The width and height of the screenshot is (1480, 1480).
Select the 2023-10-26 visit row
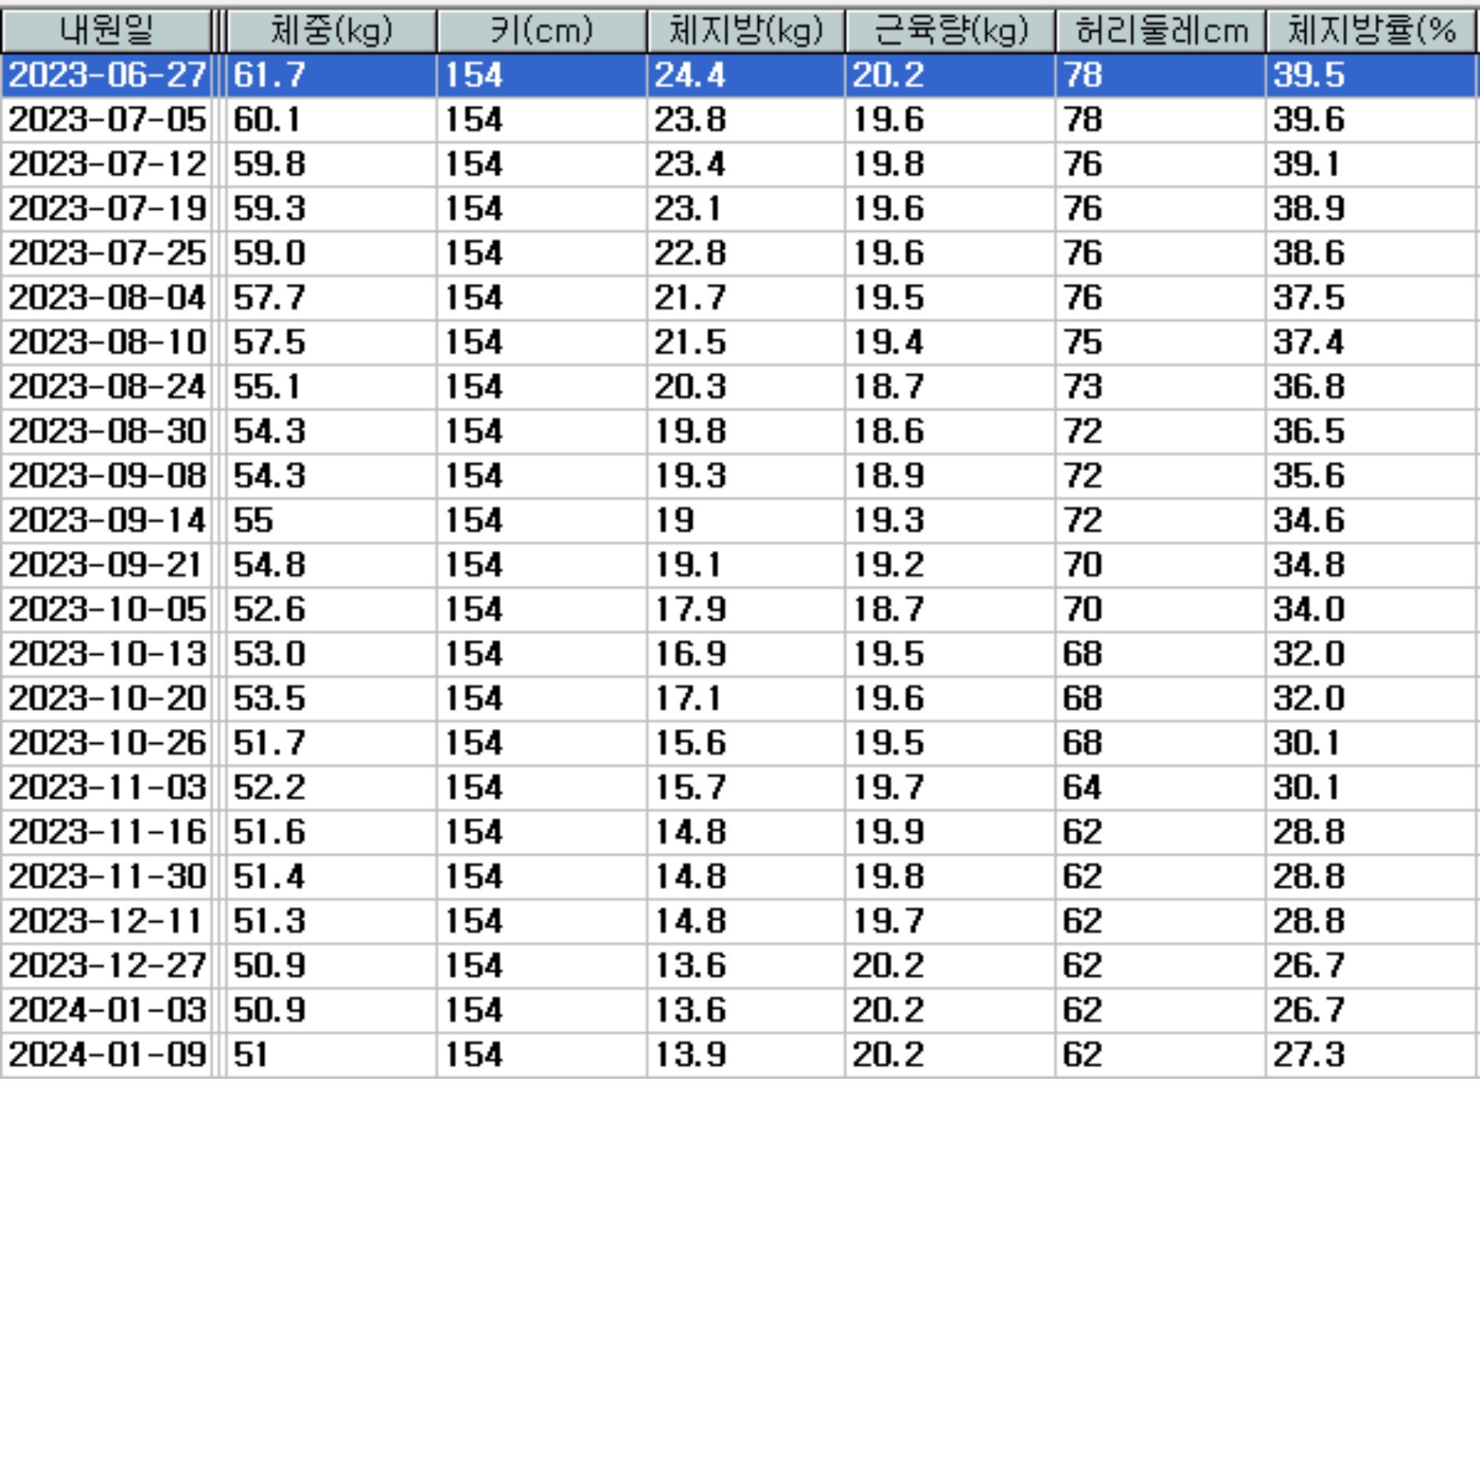(x=740, y=743)
